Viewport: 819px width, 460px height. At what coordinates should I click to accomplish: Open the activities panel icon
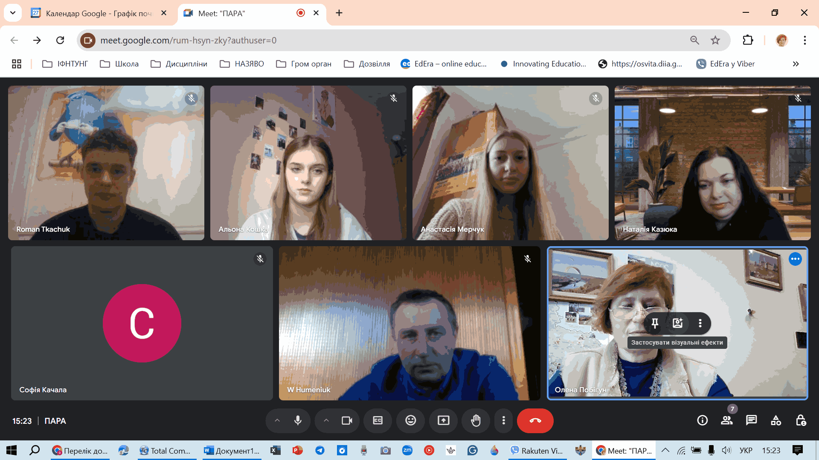pos(776,421)
